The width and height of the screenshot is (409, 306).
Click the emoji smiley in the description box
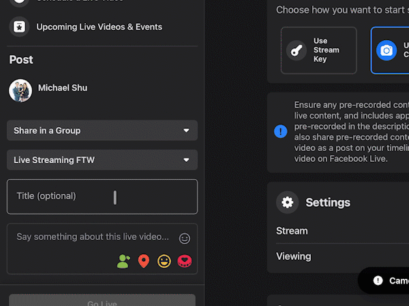click(x=184, y=238)
